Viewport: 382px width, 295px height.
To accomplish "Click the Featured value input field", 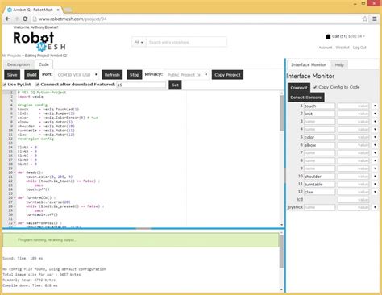I will tap(141, 85).
